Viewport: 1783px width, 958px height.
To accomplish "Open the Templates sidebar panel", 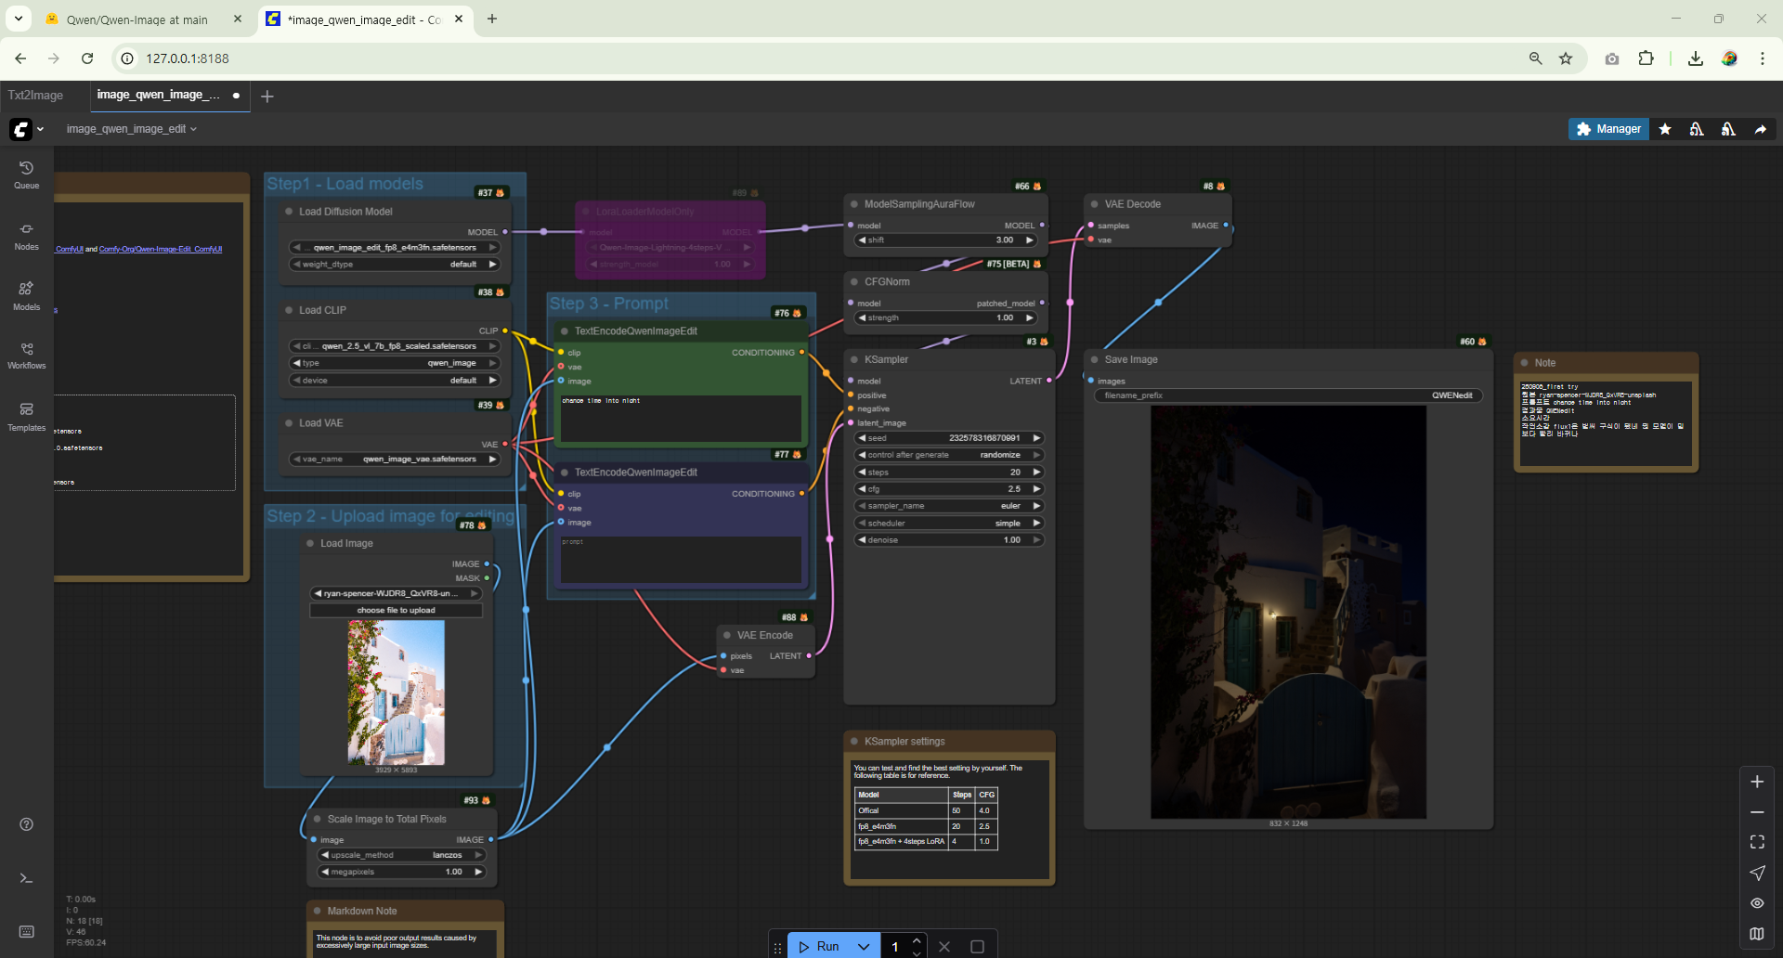I will click(26, 416).
